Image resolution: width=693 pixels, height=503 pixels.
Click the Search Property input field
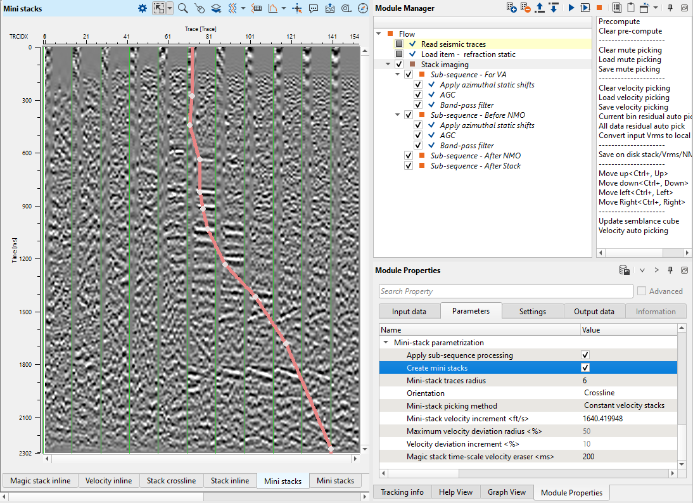point(505,291)
